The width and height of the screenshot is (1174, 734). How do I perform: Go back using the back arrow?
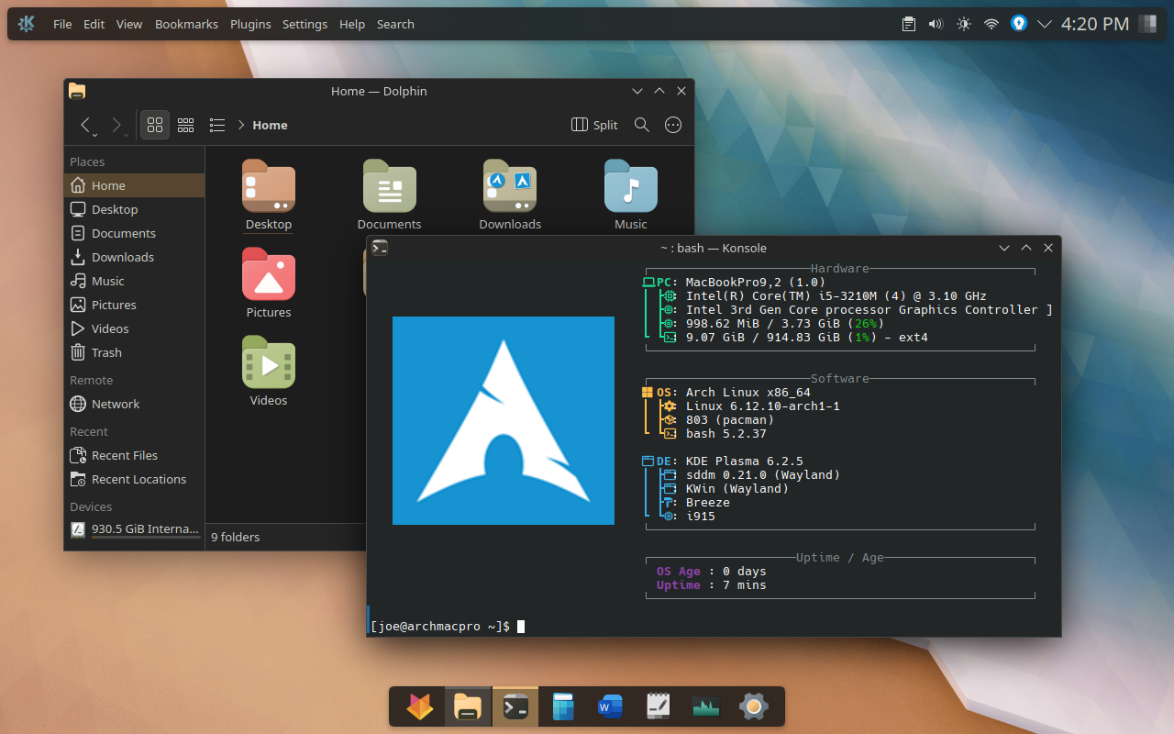[85, 125]
